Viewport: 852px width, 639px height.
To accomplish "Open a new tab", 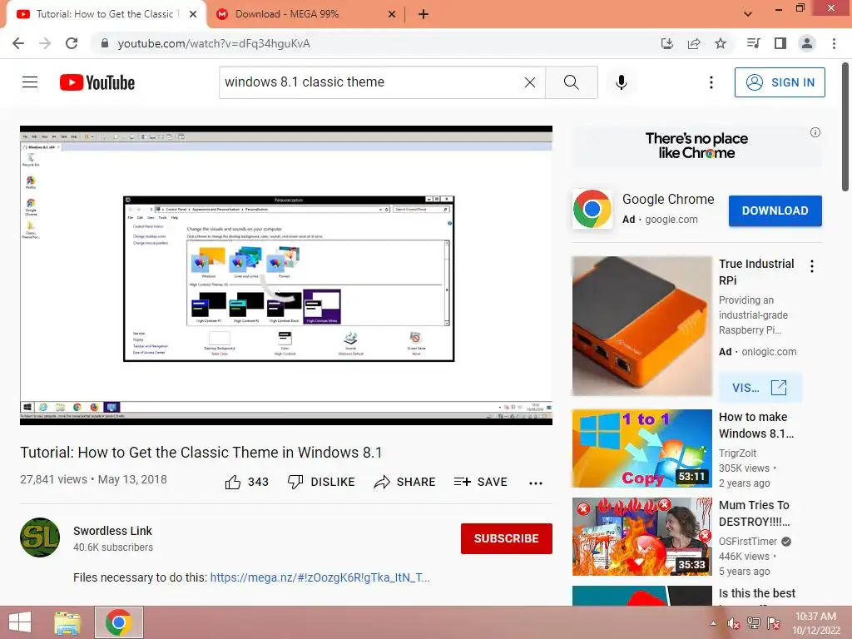I will coord(424,14).
